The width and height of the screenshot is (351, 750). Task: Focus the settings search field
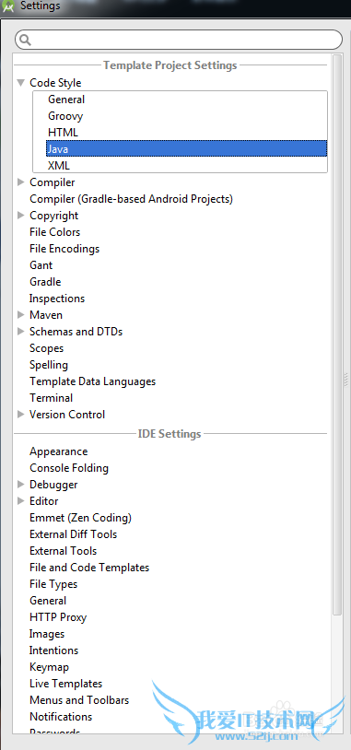[179, 40]
